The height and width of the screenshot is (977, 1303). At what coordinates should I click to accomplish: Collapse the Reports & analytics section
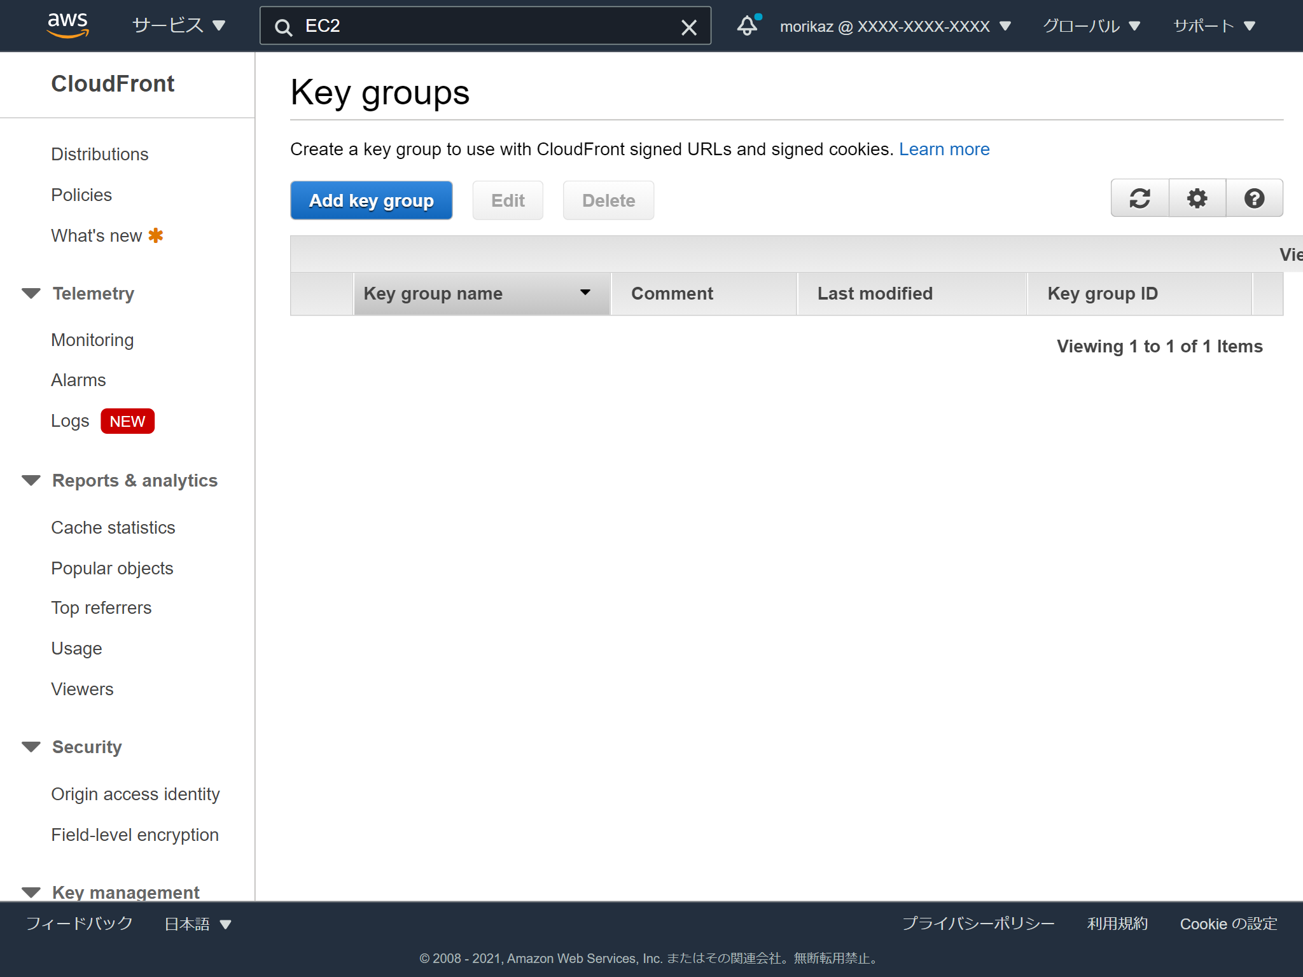(31, 480)
